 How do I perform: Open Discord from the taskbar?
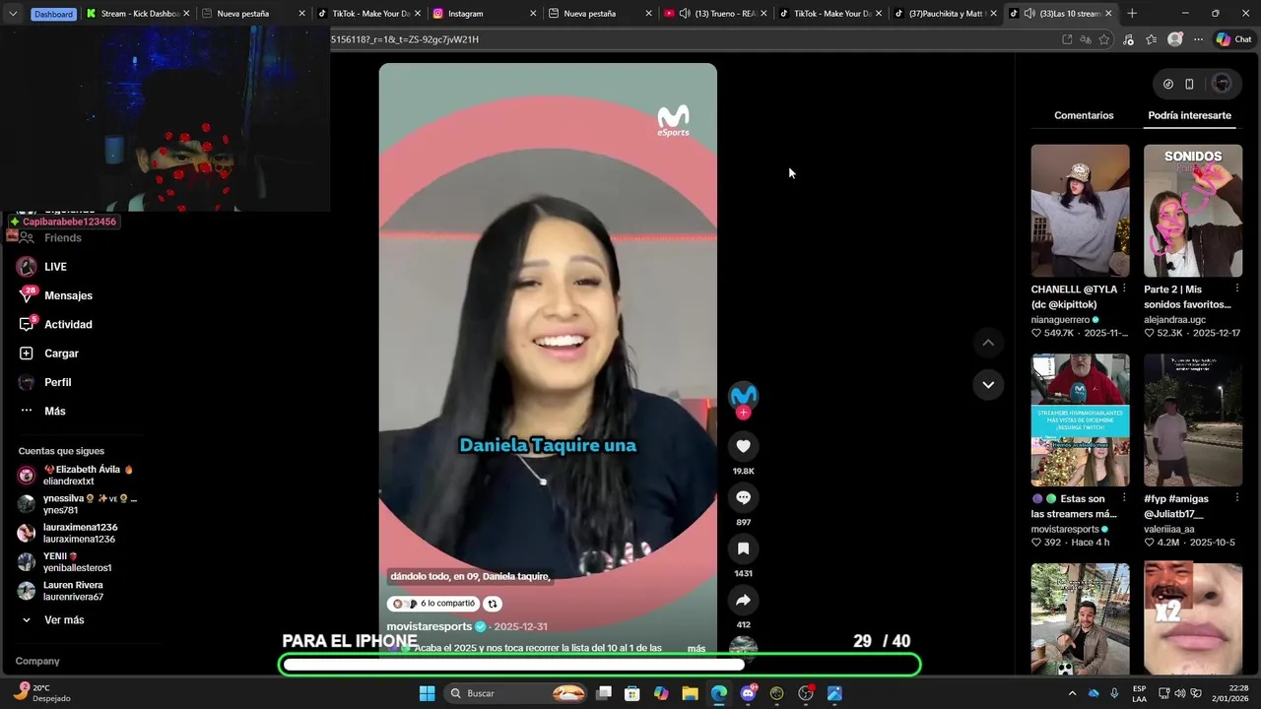click(748, 693)
